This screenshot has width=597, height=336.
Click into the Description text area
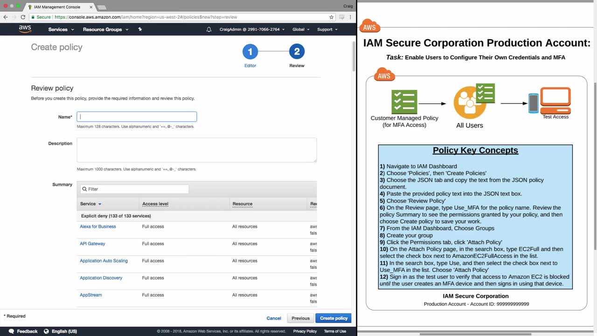click(x=197, y=150)
